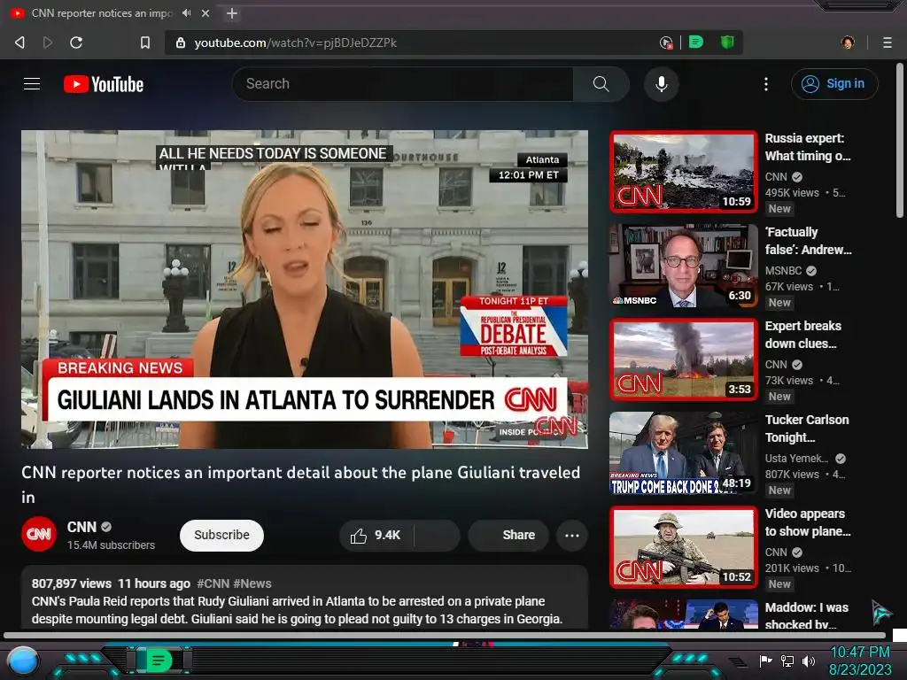Reload the current page
The width and height of the screenshot is (907, 680).
76,42
